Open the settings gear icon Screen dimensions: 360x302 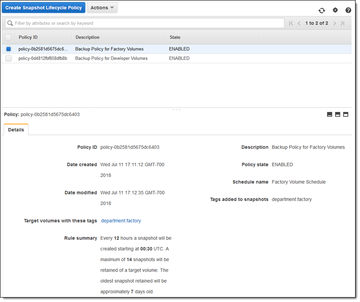[x=335, y=10]
